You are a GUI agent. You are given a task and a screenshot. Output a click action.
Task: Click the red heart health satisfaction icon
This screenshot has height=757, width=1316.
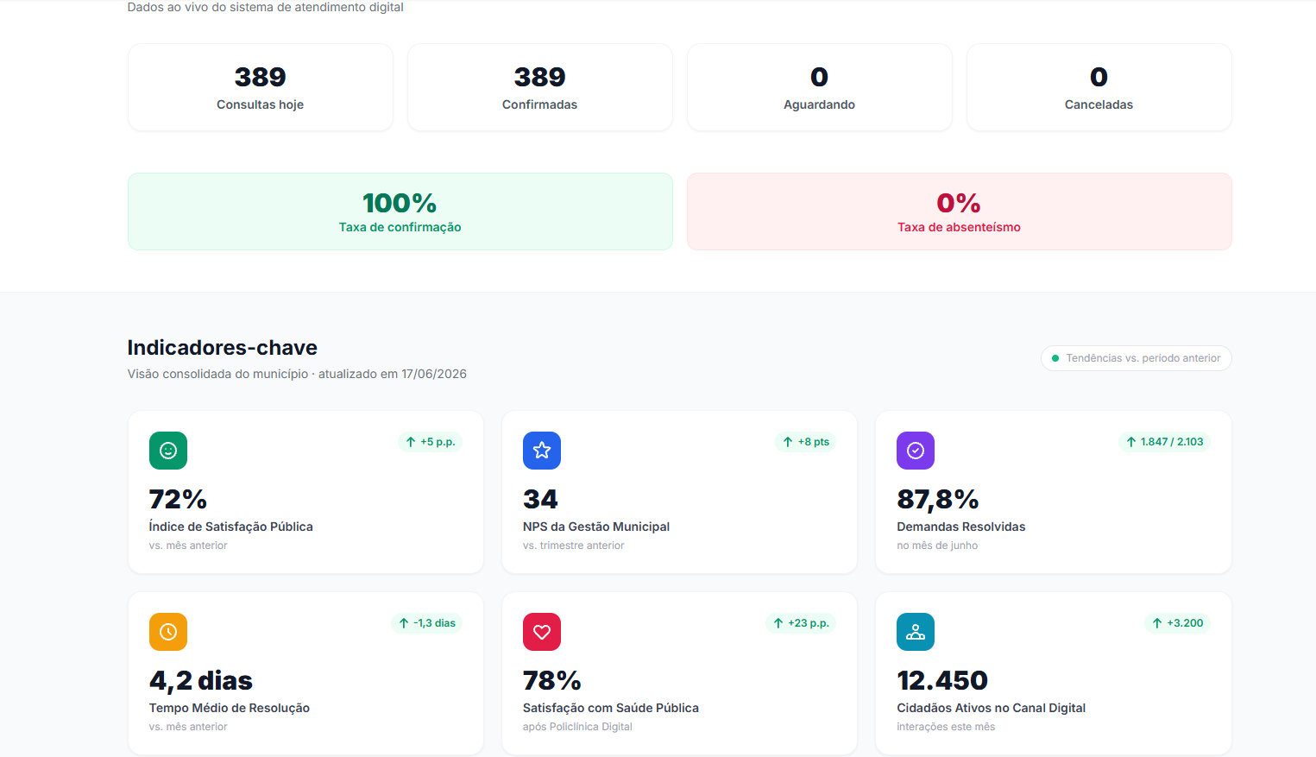(542, 632)
